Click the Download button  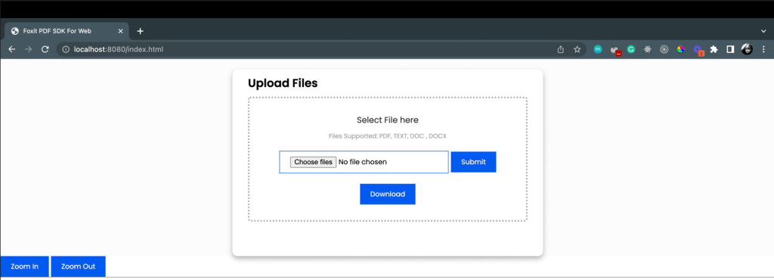click(388, 194)
